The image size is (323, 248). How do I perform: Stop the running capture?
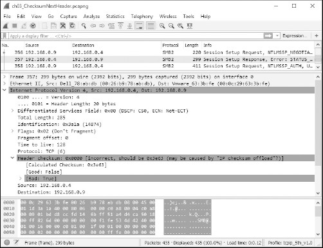[15, 26]
